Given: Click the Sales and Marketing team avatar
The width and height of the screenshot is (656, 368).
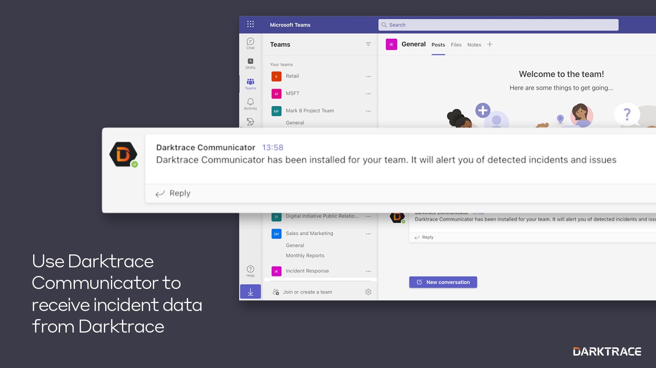Looking at the screenshot, I should coord(276,233).
